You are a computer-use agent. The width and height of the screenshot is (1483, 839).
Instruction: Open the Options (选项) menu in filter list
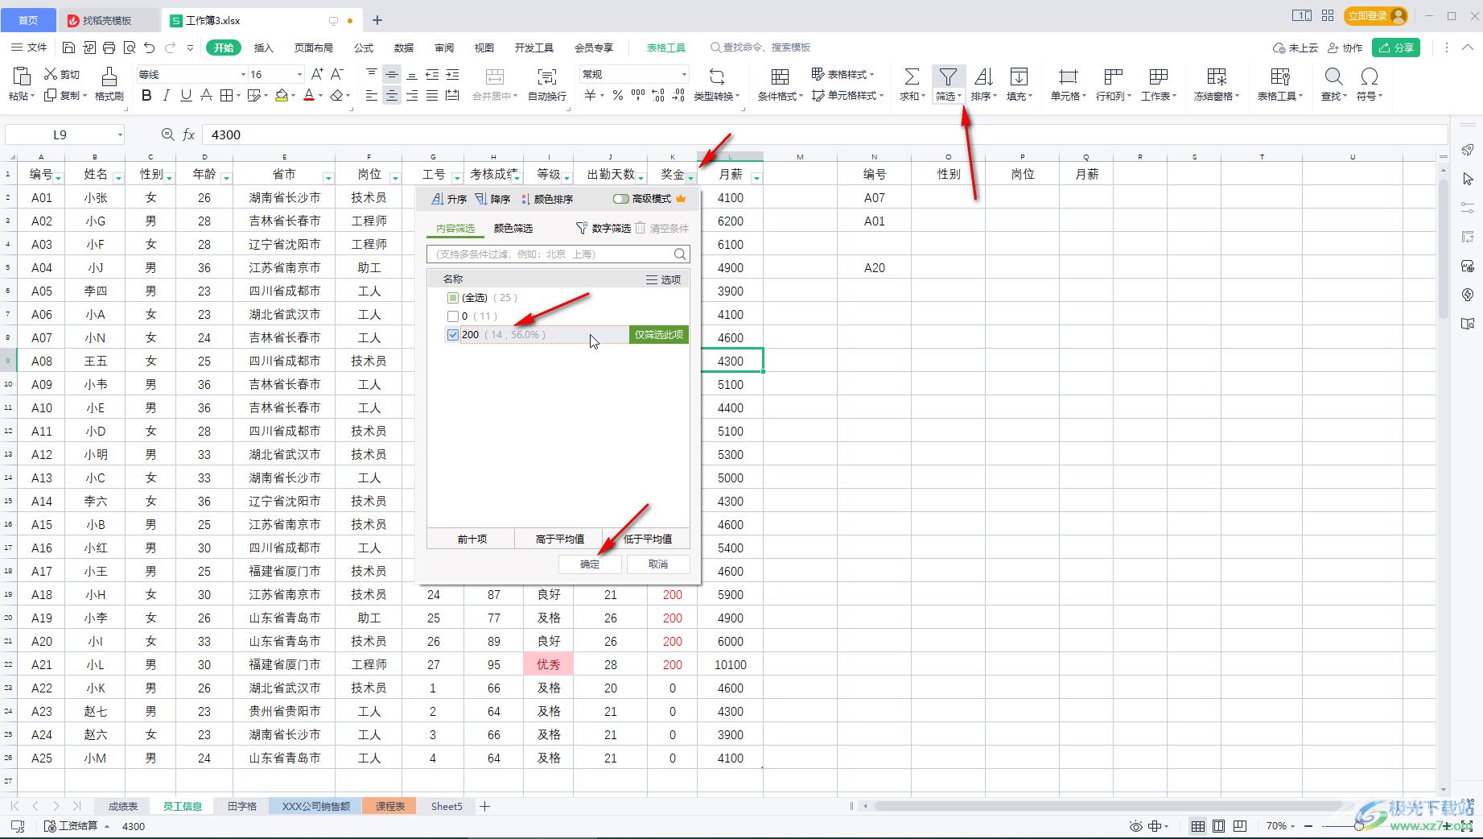tap(664, 279)
